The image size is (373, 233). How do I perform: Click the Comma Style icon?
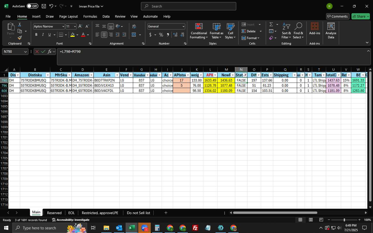168,35
